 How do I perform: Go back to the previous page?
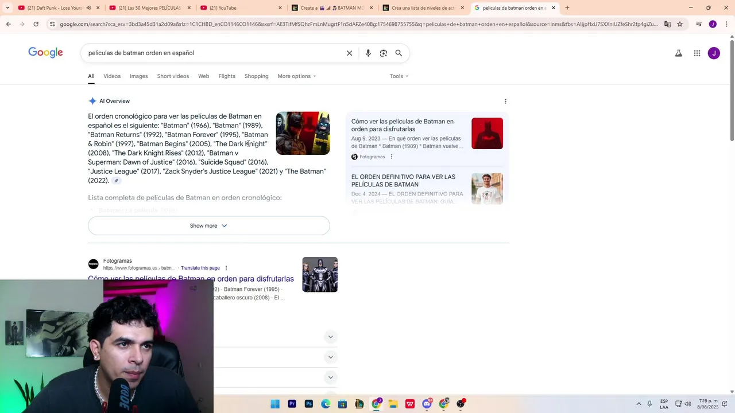point(9,24)
